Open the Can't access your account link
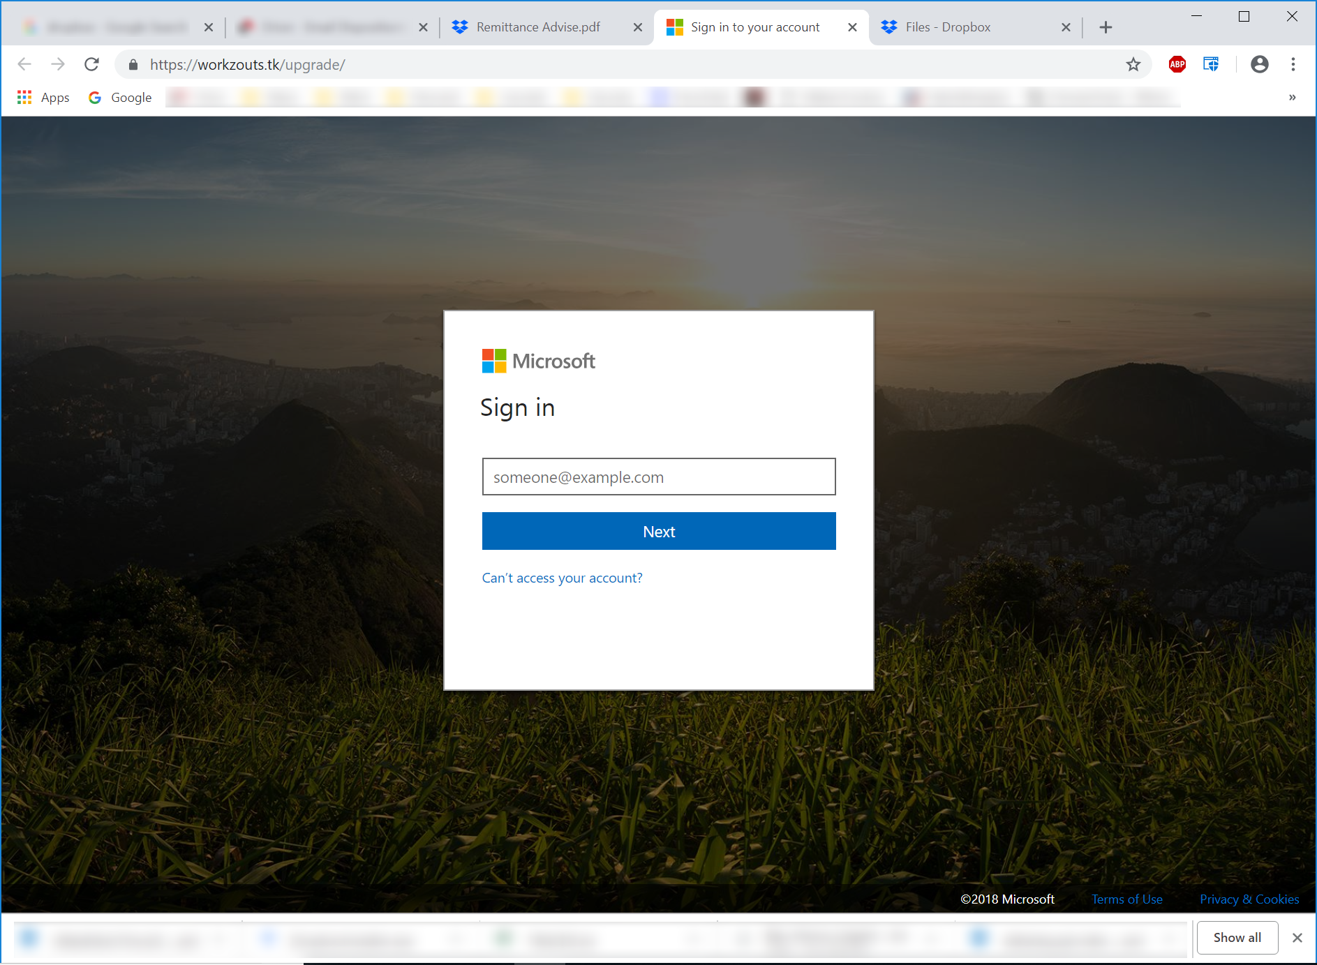 click(562, 578)
